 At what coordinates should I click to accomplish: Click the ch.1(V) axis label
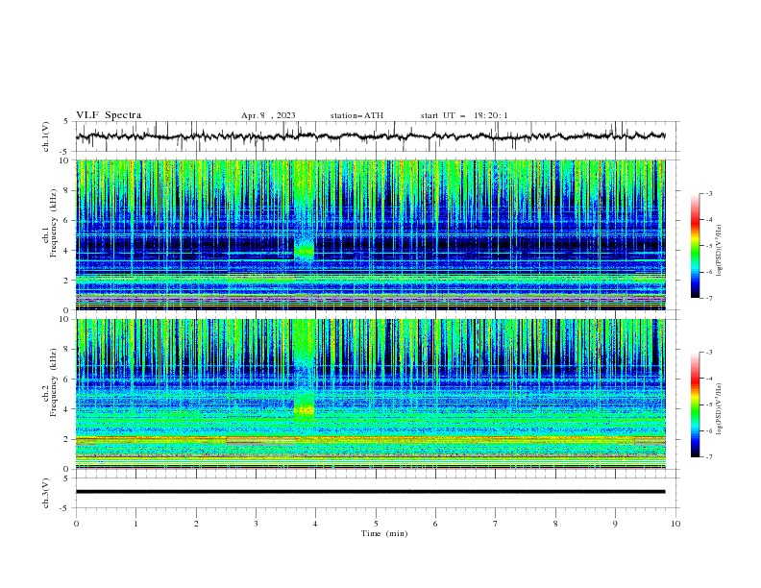tap(46, 136)
